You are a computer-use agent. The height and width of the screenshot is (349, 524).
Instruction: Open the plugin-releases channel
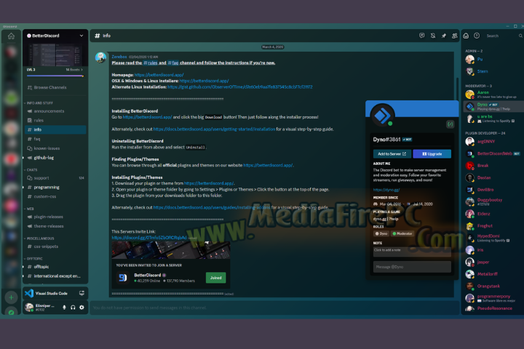click(x=55, y=217)
